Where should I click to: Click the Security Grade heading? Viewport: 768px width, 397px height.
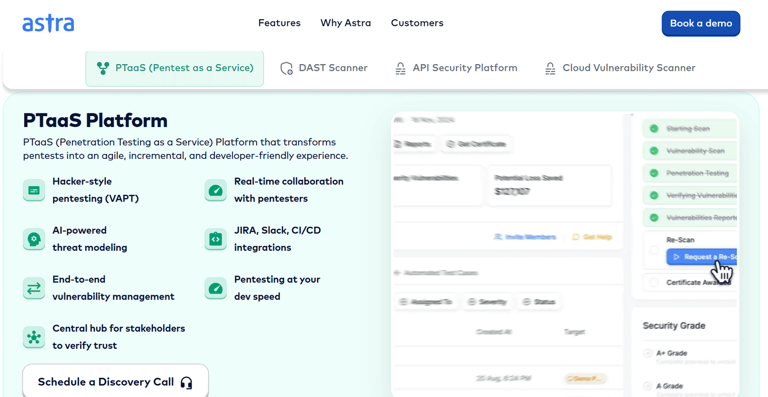pyautogui.click(x=674, y=326)
